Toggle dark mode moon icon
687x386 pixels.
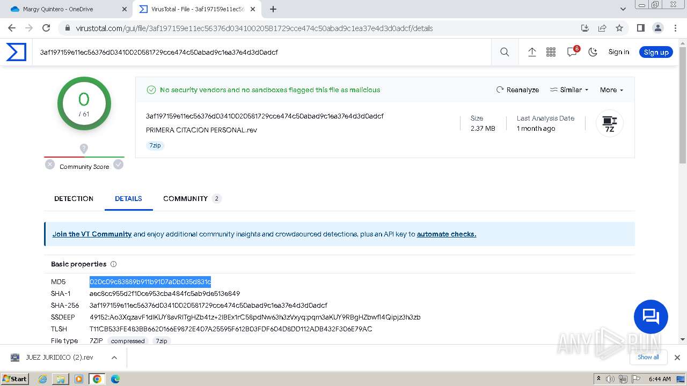click(x=593, y=52)
